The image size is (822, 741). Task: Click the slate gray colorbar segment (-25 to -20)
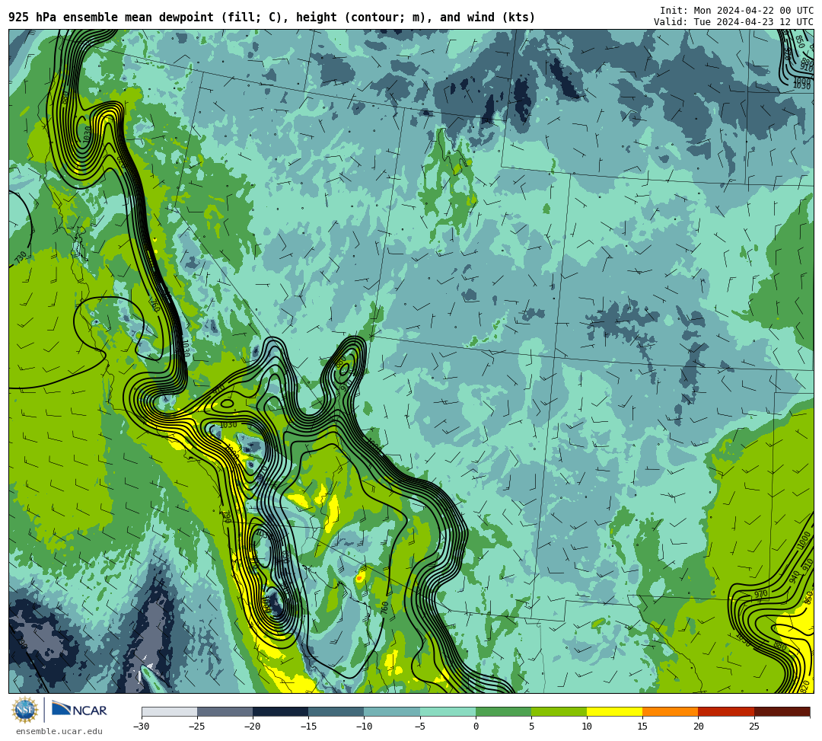point(225,711)
